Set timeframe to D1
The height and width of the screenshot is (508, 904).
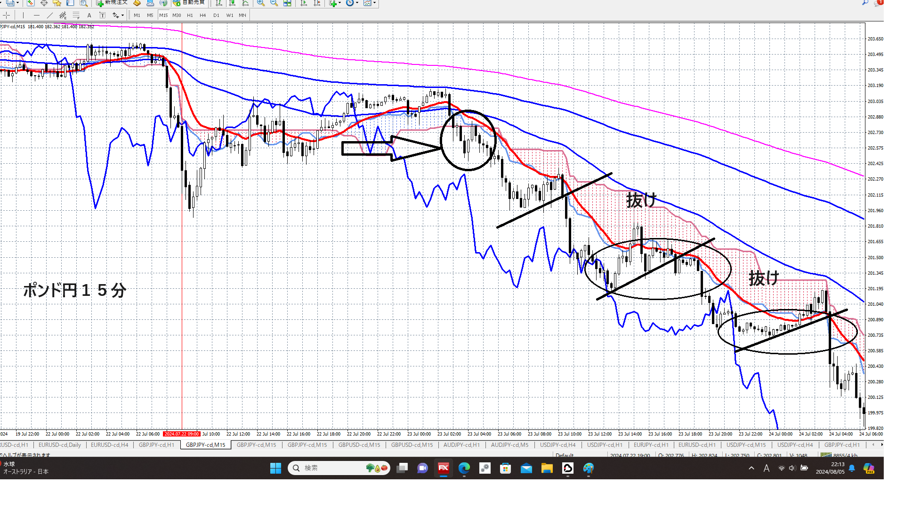(x=216, y=15)
